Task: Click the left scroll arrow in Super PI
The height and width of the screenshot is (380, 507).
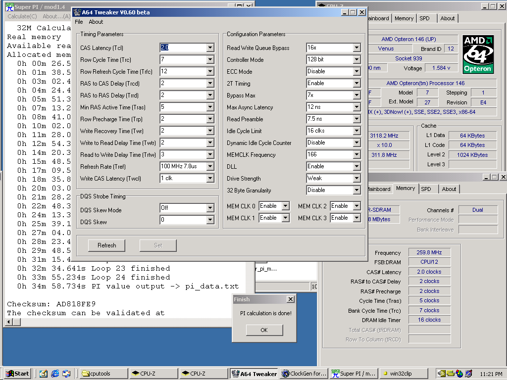Action: point(9,322)
